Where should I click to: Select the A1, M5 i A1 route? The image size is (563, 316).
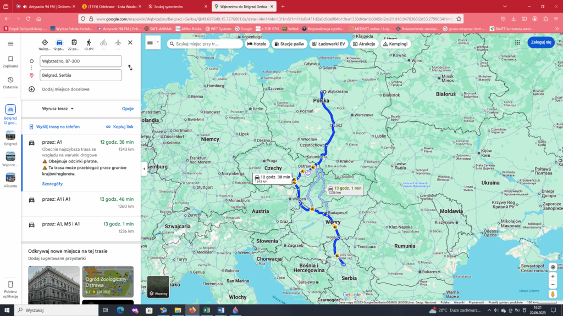81,228
